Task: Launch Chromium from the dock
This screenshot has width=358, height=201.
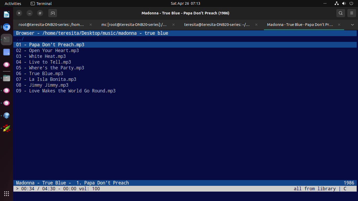Action: (7, 27)
